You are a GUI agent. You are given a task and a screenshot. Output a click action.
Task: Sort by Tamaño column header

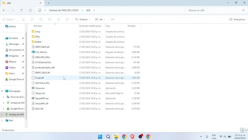(131, 26)
